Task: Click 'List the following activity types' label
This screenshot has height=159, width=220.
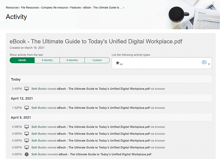Action: [131, 55]
